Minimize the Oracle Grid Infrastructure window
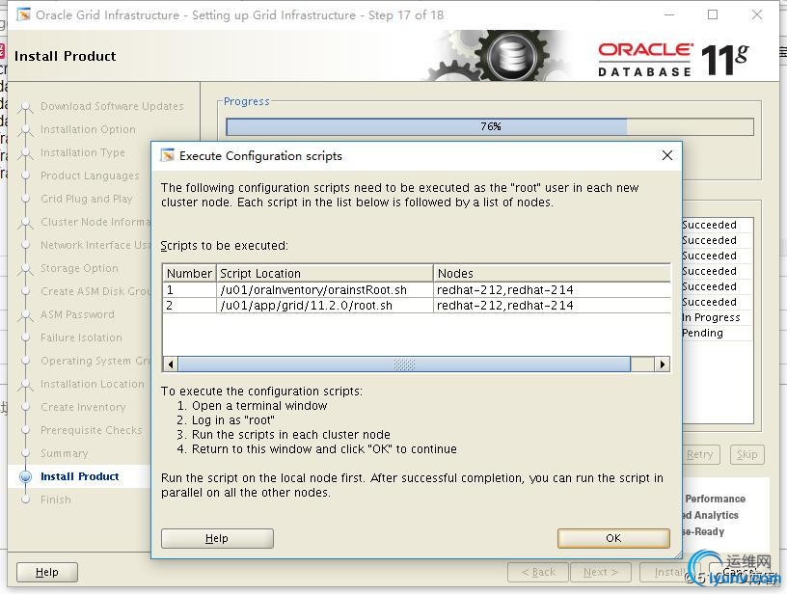Viewport: 787px width, 594px height. coord(669,14)
